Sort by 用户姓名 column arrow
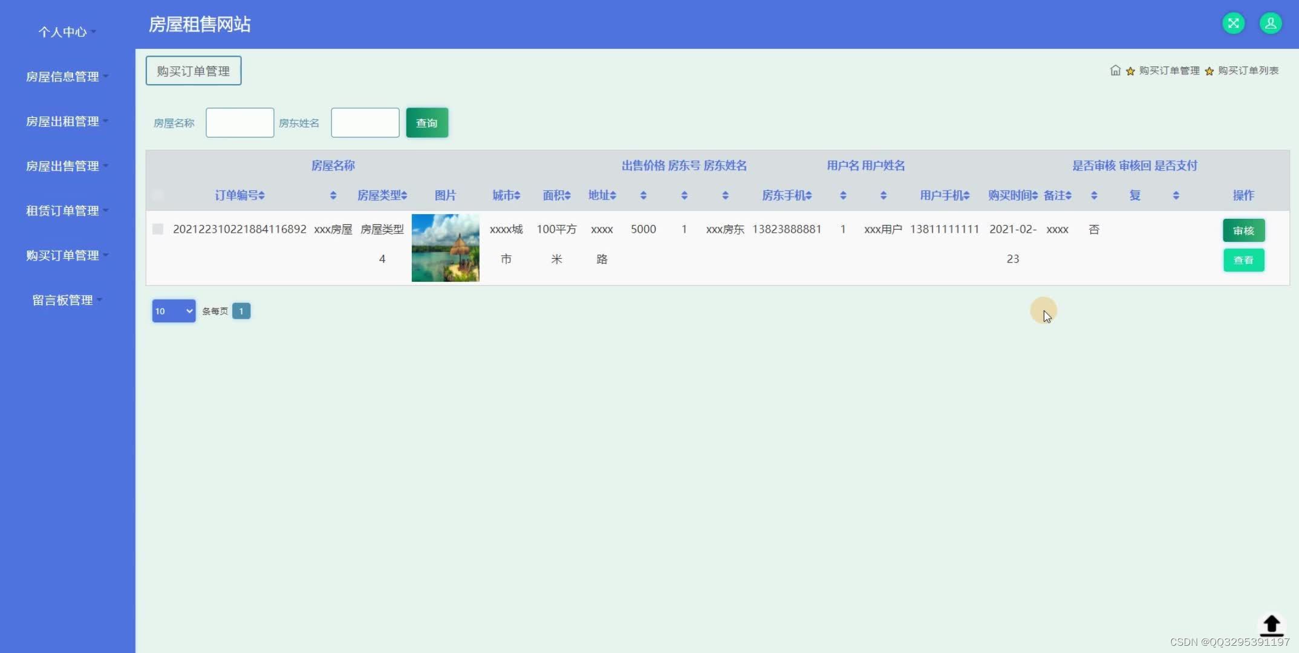Screen dimensions: 1299x653 pos(884,195)
